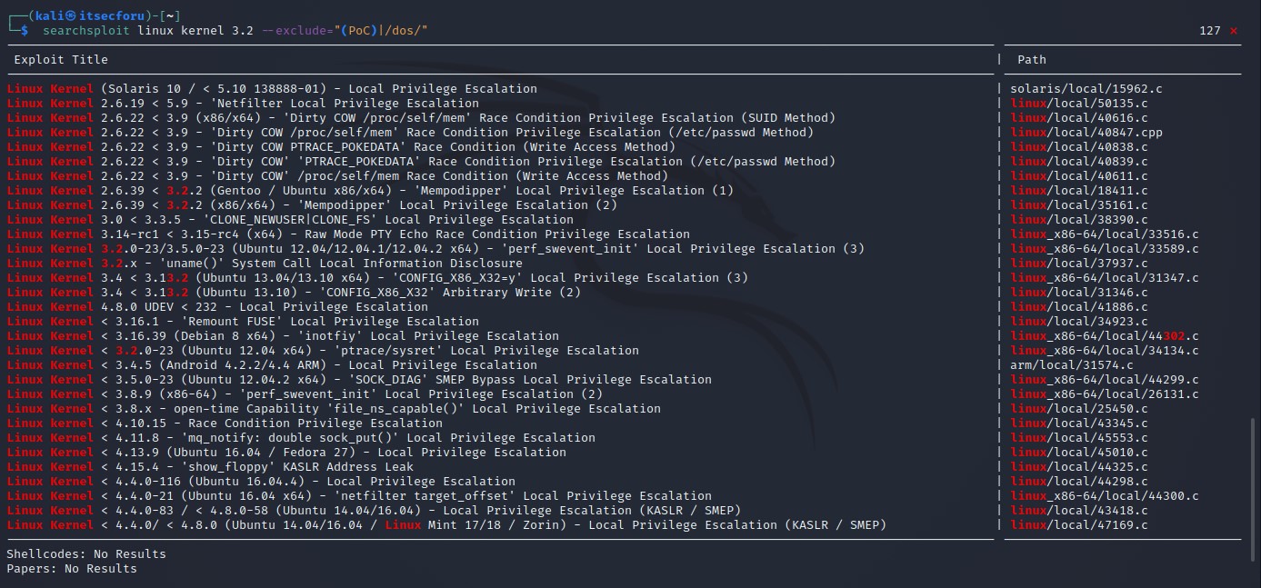Click the red X exit-status icon

coord(1233,31)
